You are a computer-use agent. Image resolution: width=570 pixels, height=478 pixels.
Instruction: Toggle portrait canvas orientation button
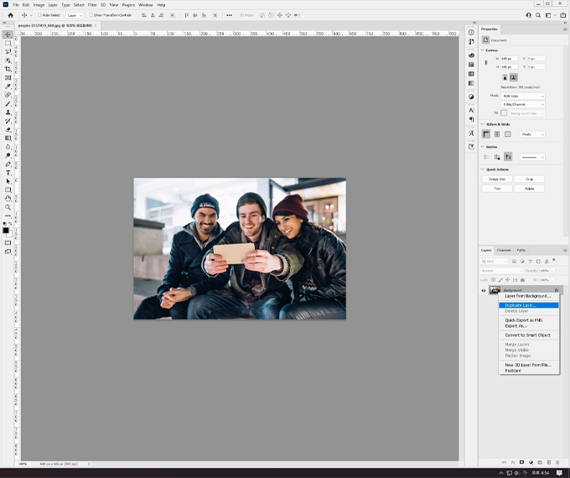coord(505,77)
